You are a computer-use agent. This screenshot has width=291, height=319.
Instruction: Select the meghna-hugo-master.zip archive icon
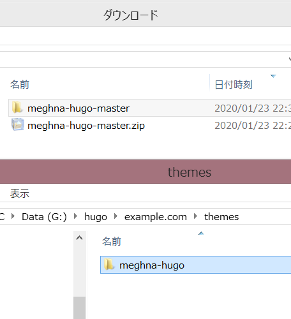tap(17, 124)
